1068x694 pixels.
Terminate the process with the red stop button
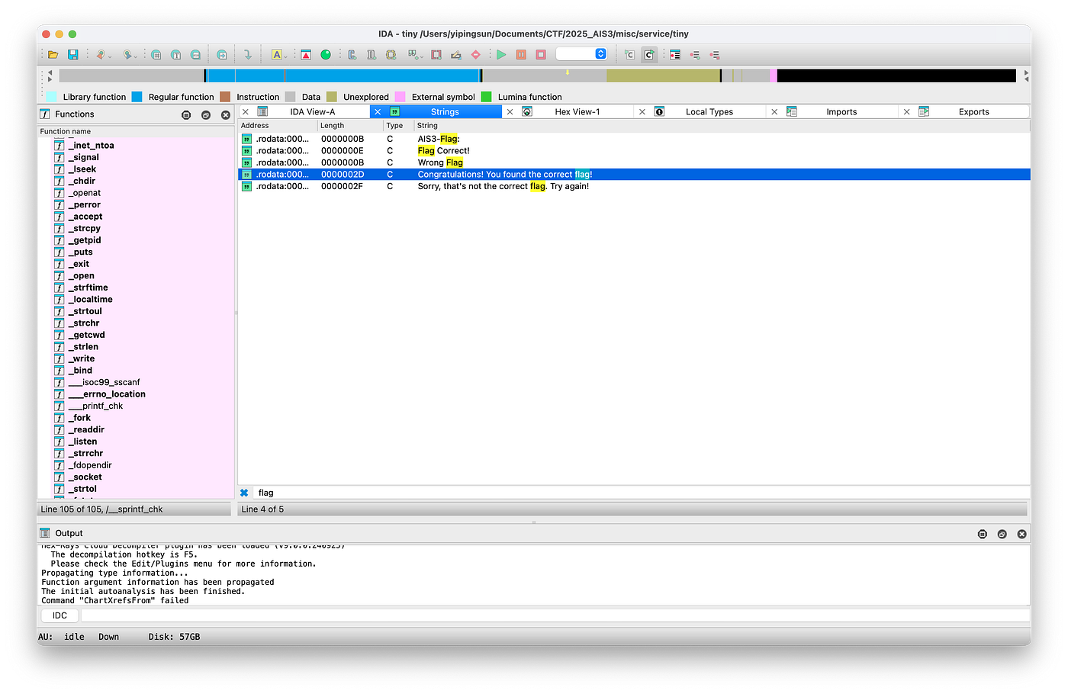click(x=541, y=55)
